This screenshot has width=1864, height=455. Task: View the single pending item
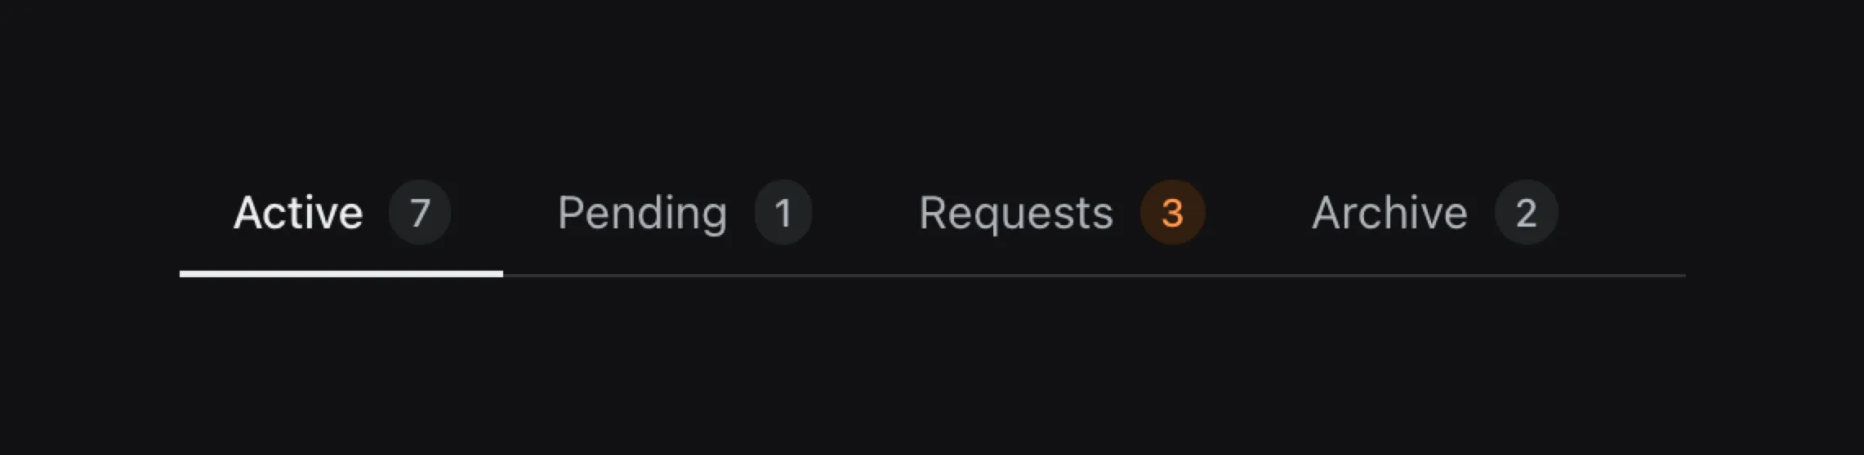click(x=684, y=213)
